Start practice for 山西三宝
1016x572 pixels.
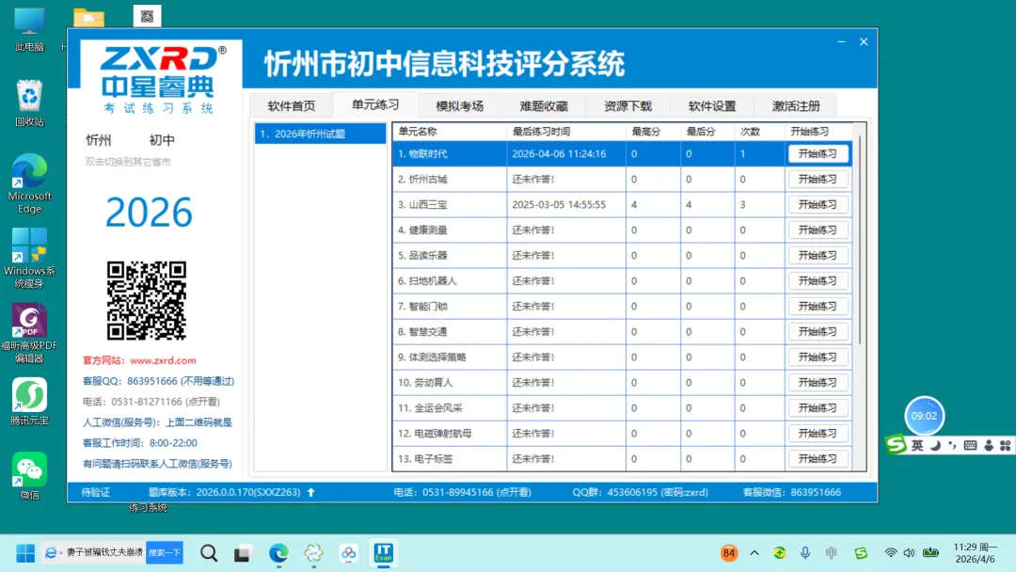click(x=818, y=205)
